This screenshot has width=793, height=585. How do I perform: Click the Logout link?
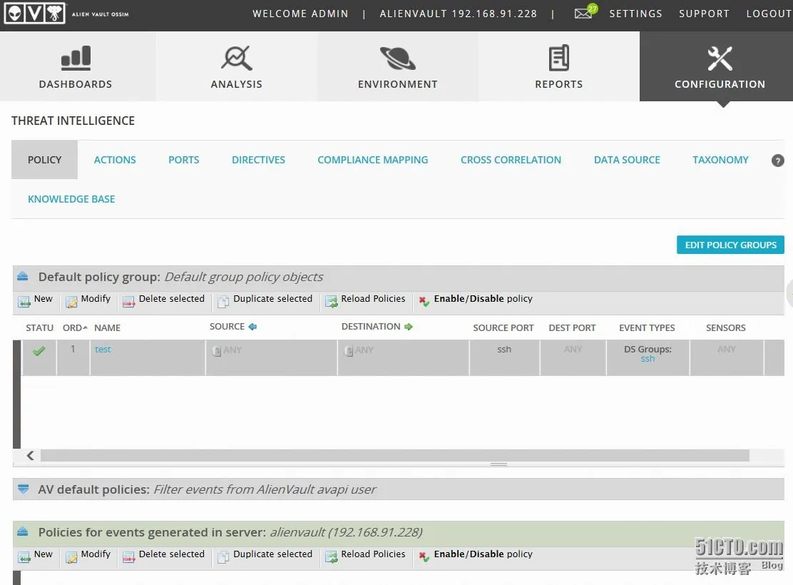[x=769, y=14]
